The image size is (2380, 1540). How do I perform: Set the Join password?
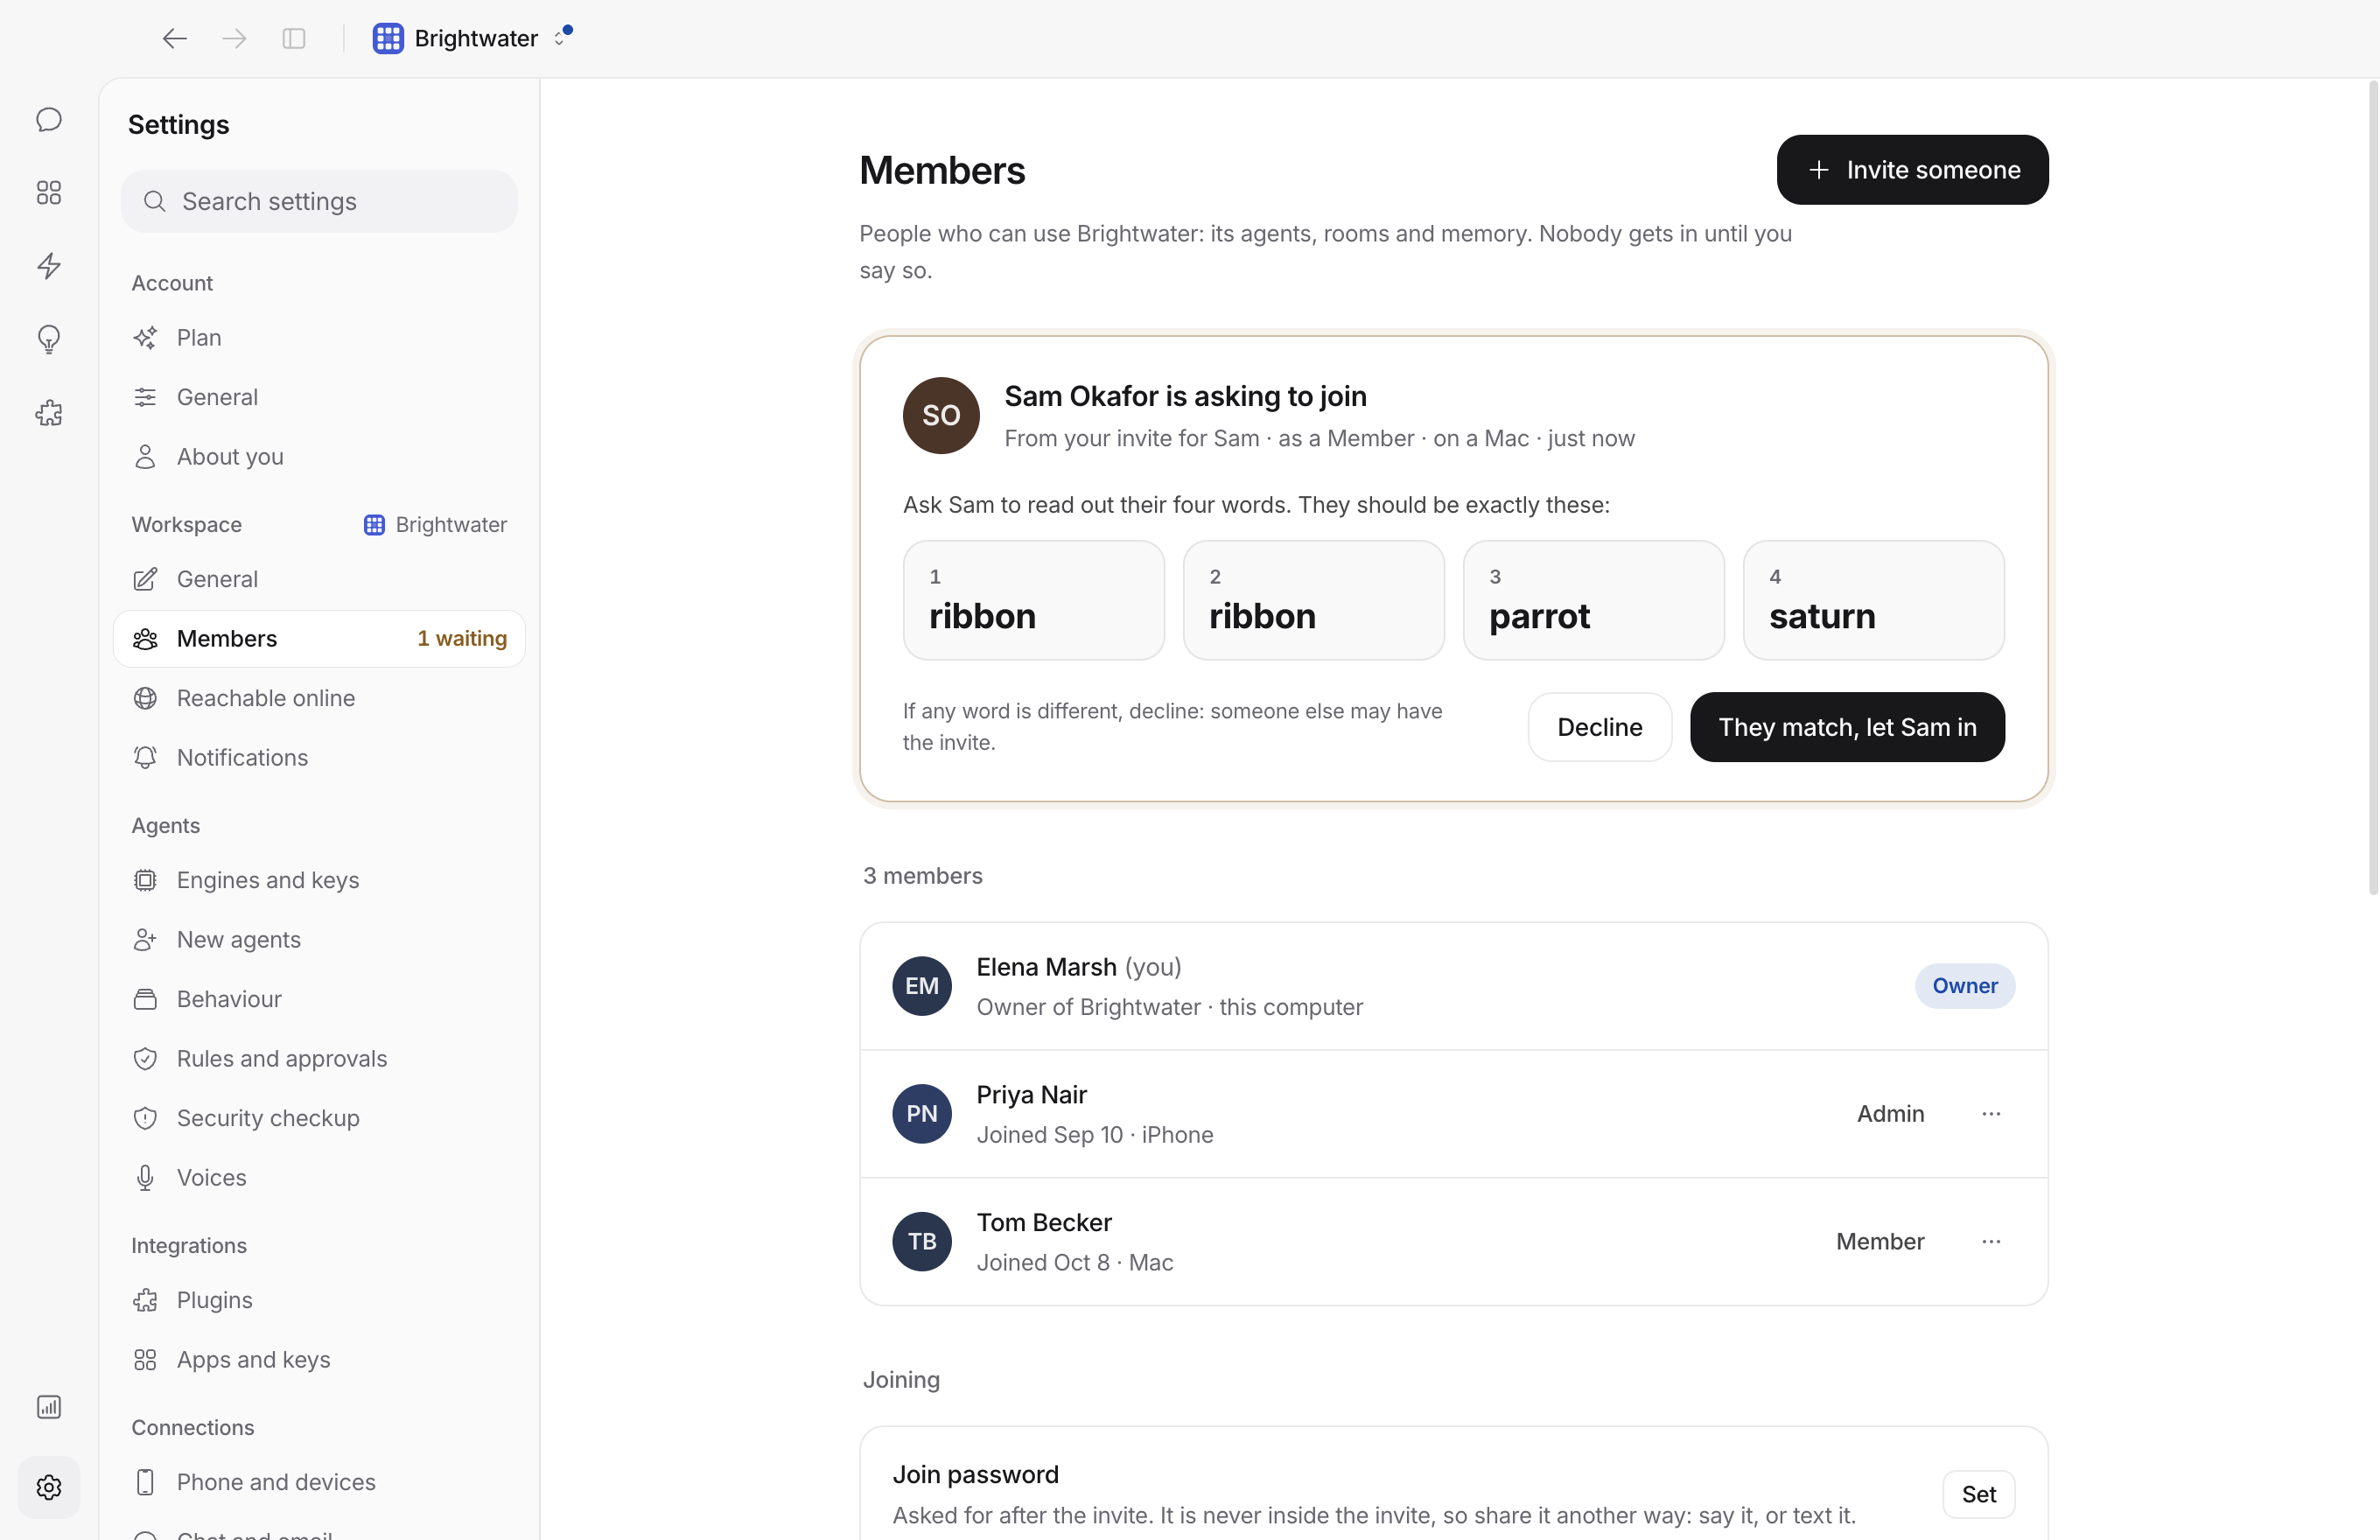click(1978, 1494)
